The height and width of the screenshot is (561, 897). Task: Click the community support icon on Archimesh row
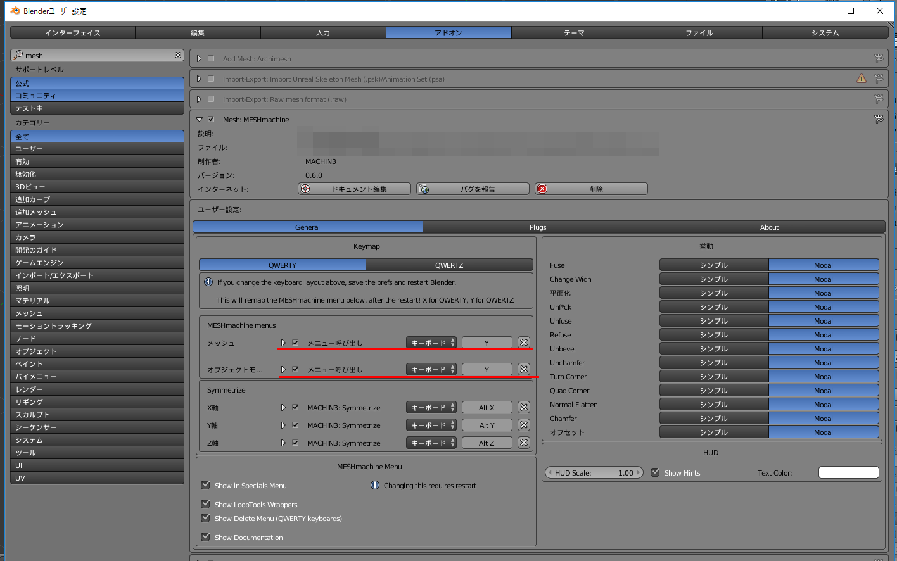pos(879,58)
